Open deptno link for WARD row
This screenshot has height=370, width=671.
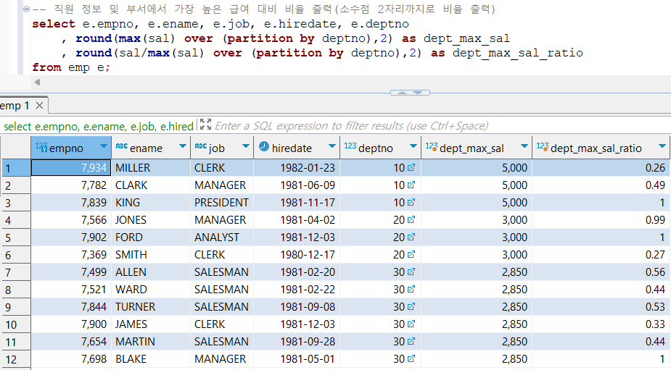pos(411,289)
